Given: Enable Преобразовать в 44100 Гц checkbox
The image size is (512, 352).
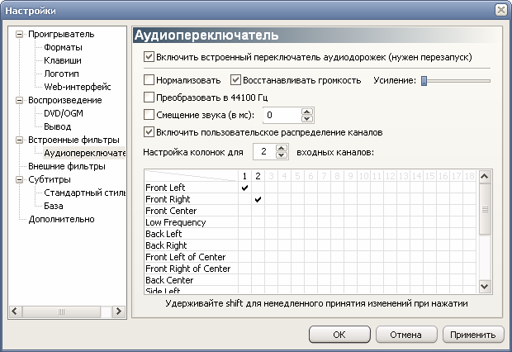Looking at the screenshot, I should 149,98.
